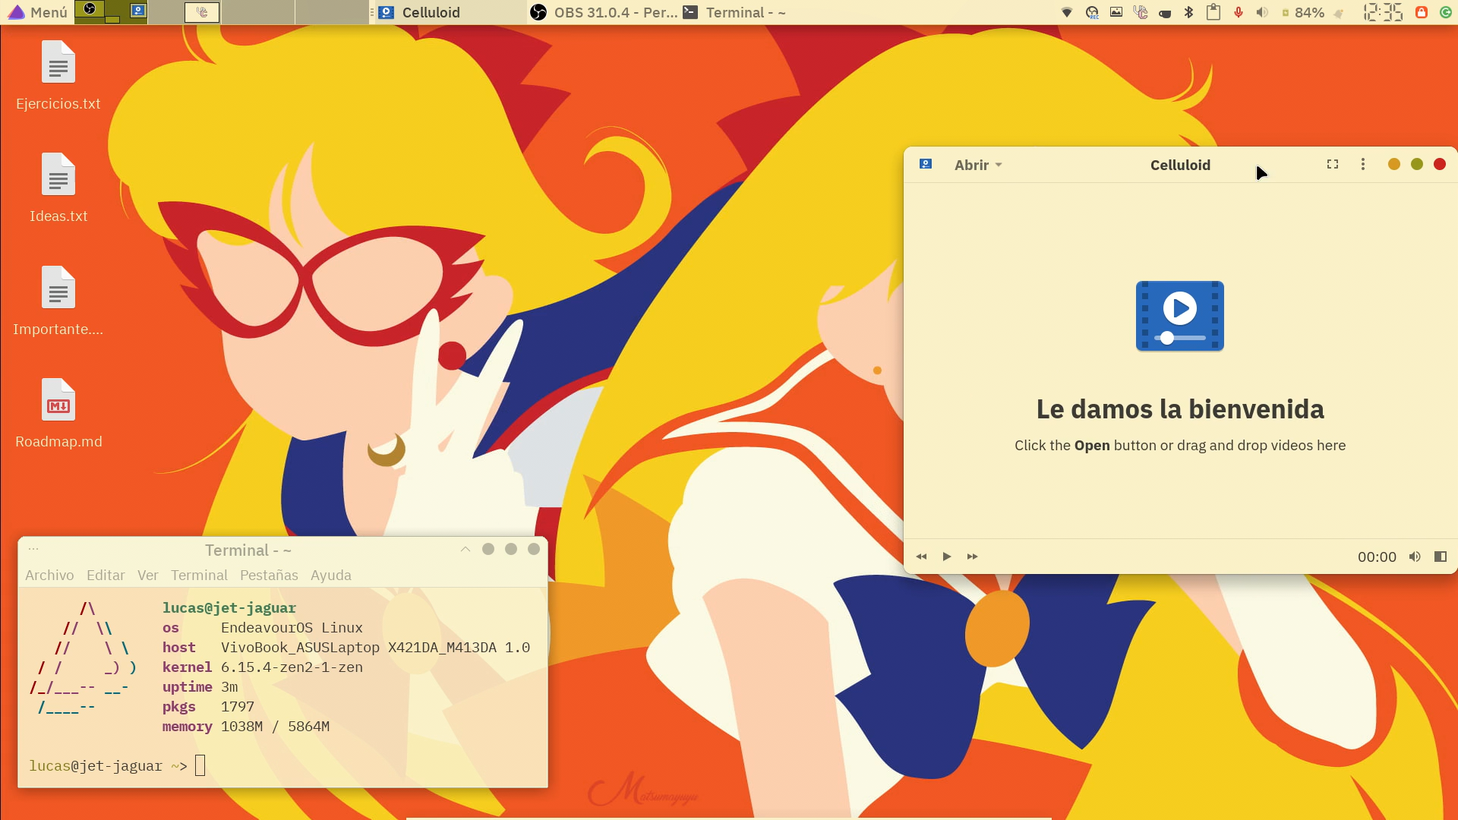
Task: Click the coffee cup caffeine tray icon
Action: pyautogui.click(x=1165, y=13)
